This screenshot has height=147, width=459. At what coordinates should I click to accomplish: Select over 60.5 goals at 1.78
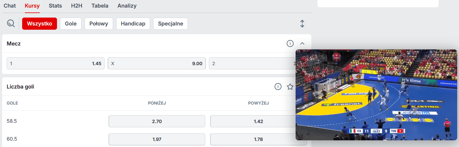[x=252, y=139]
